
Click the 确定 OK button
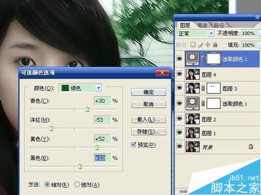click(x=149, y=92)
